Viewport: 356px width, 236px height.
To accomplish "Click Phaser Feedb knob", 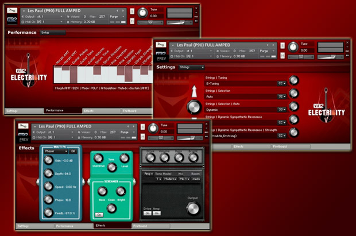I will 48,212.
